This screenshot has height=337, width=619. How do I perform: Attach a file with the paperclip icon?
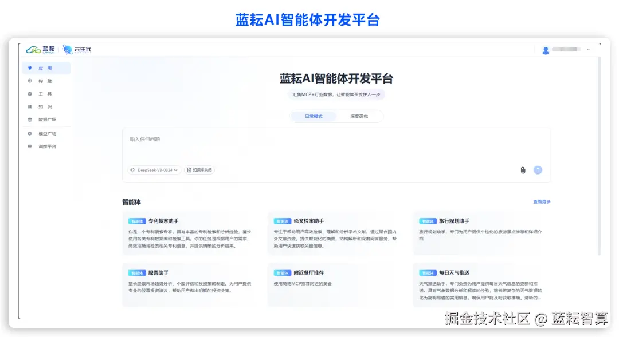point(523,170)
